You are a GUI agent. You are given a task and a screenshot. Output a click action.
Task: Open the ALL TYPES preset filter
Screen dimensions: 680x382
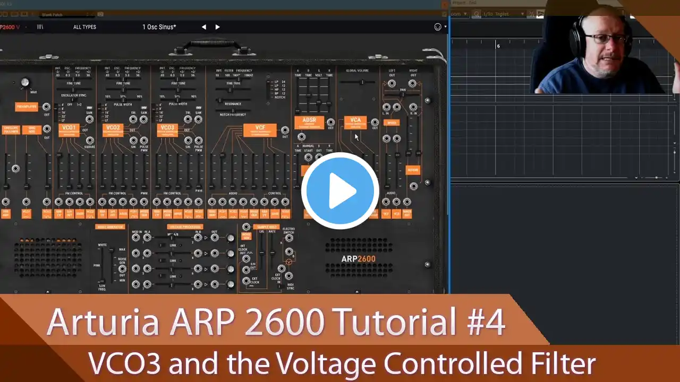[85, 27]
